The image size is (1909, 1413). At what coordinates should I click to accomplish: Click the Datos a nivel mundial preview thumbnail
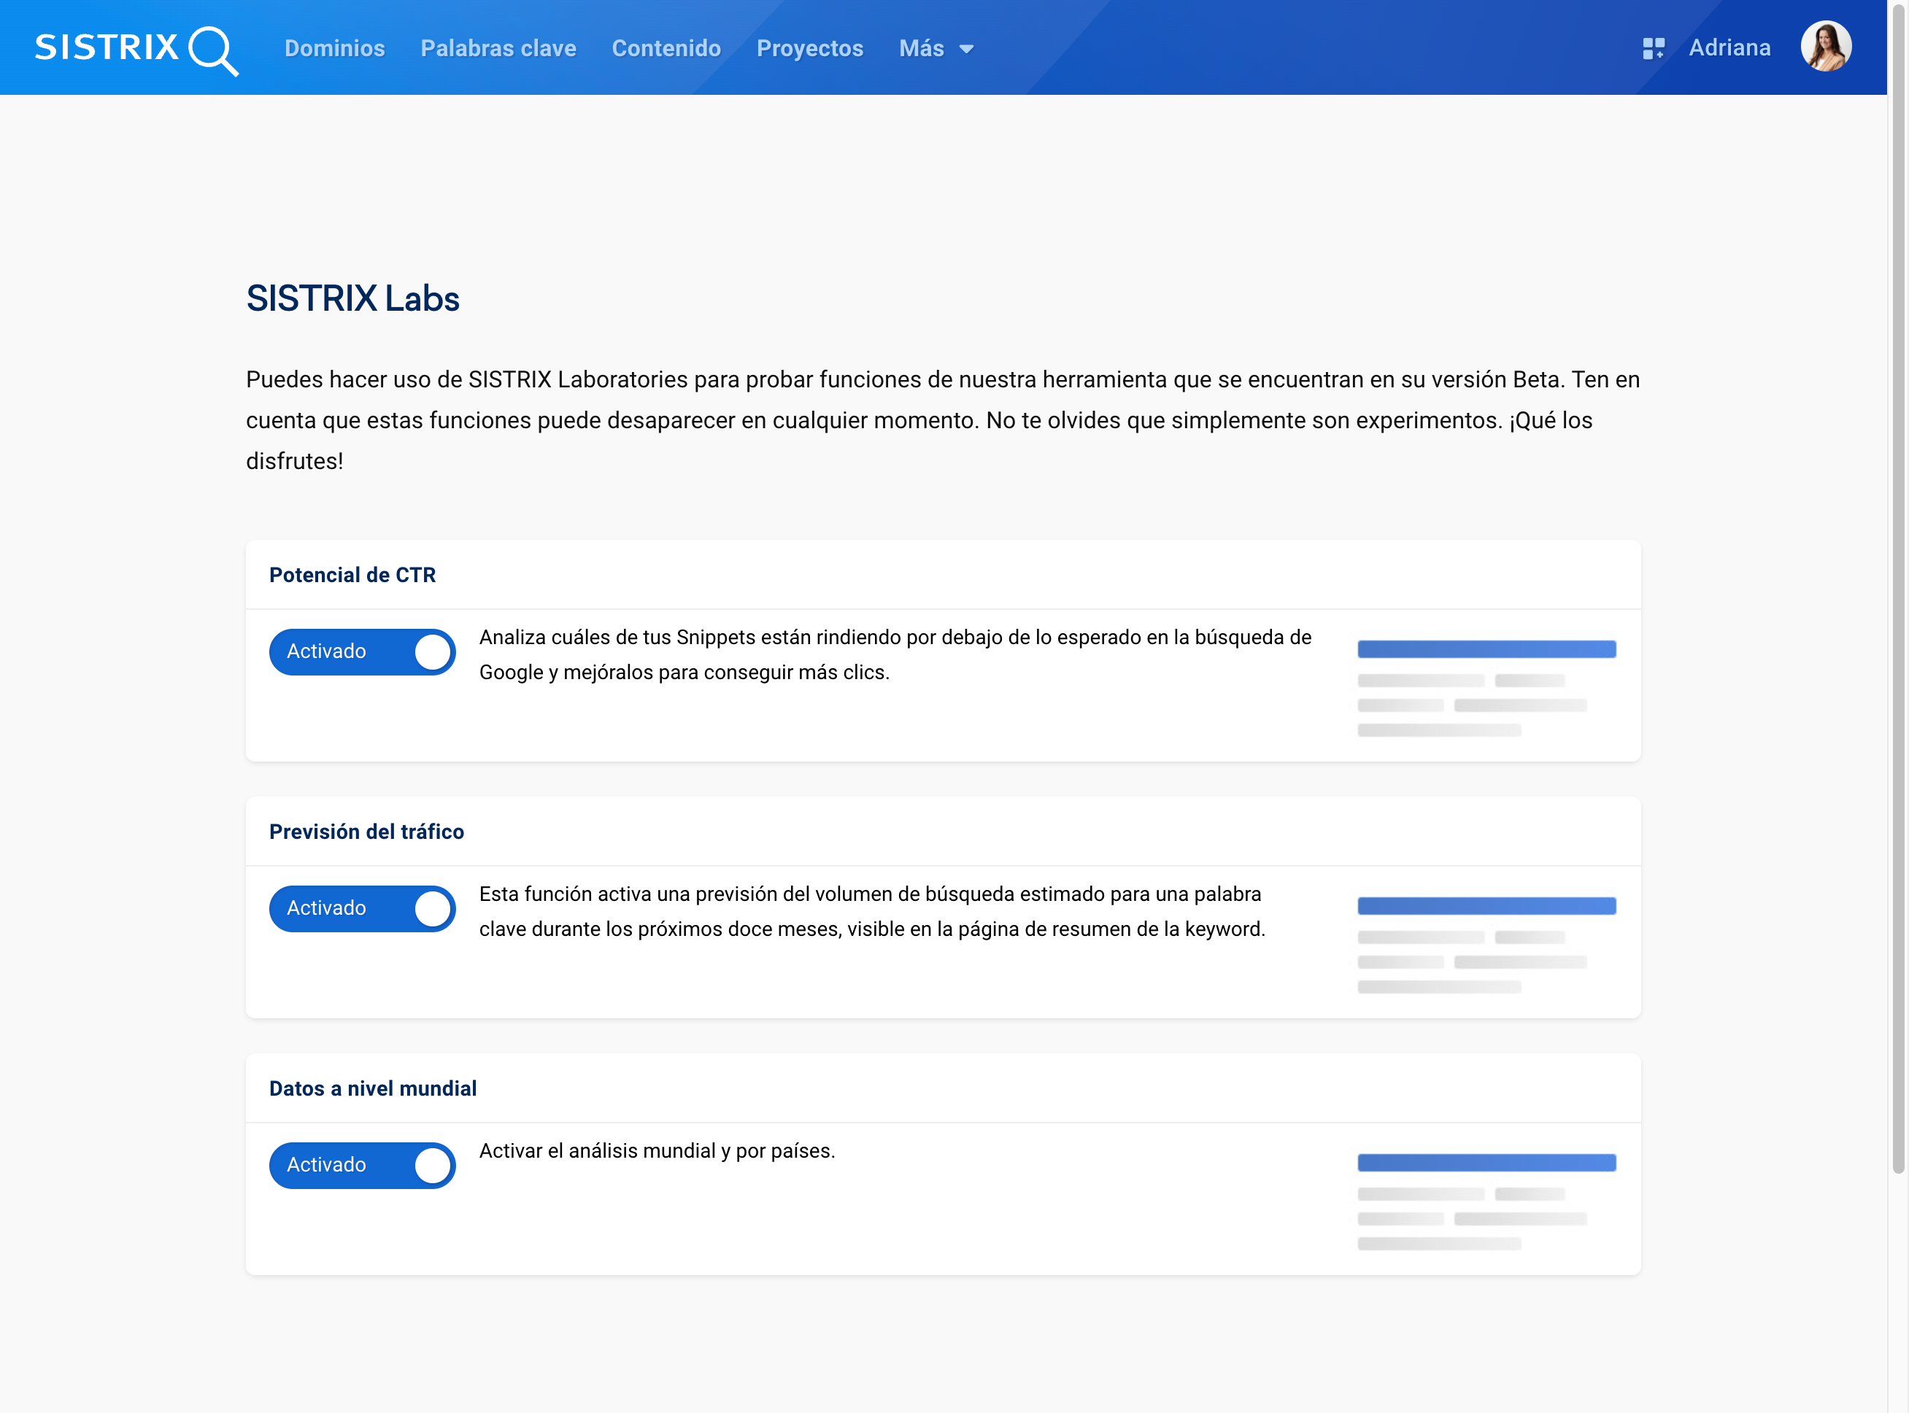click(x=1486, y=1201)
